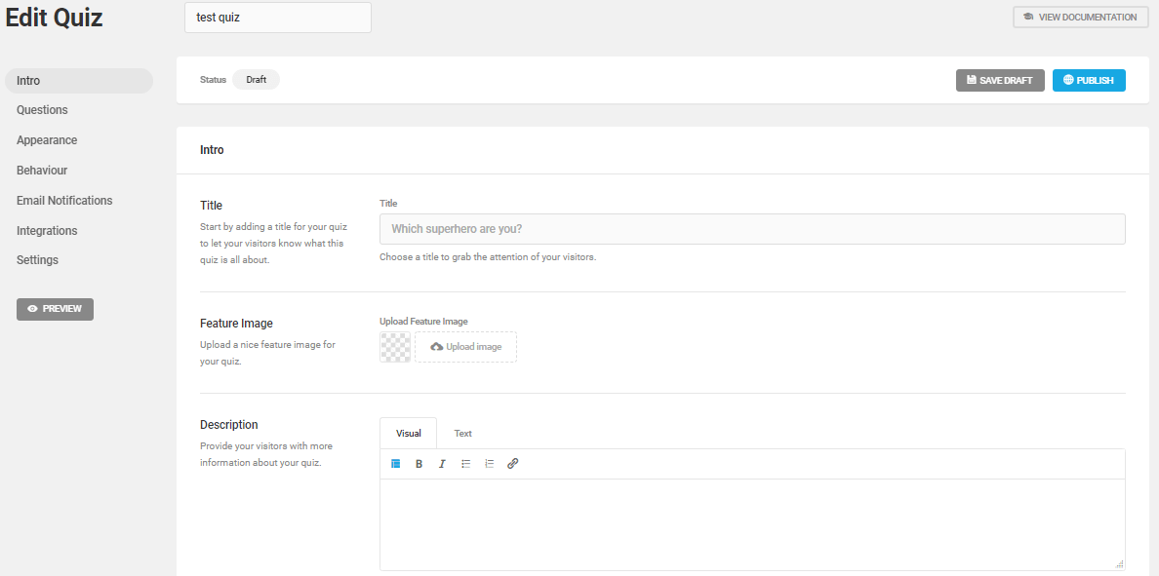Open Behaviour section
The width and height of the screenshot is (1159, 576).
pyautogui.click(x=41, y=171)
